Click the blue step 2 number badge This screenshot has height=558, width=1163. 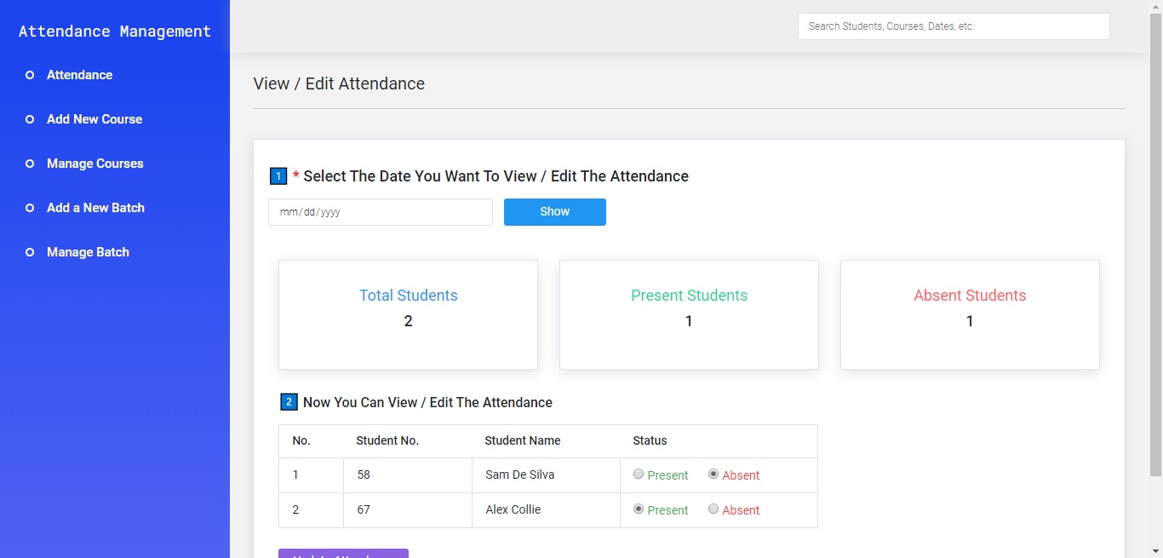point(289,402)
